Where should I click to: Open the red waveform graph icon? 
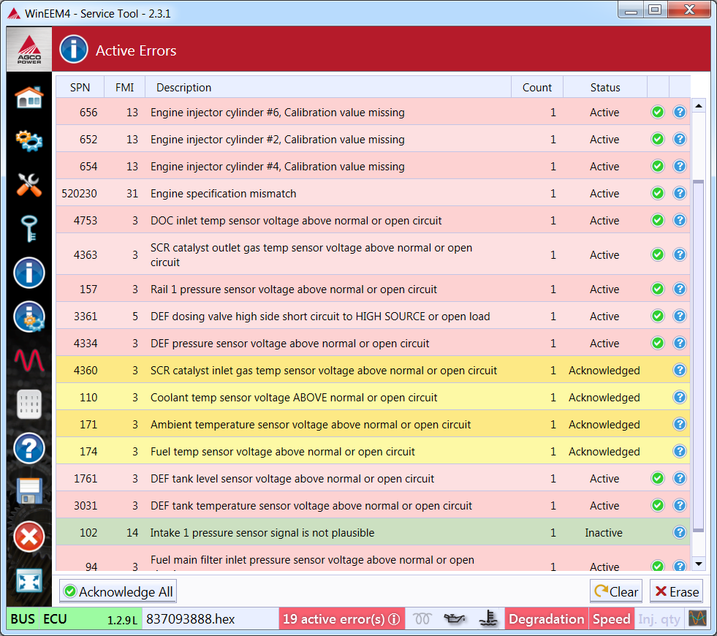click(29, 360)
